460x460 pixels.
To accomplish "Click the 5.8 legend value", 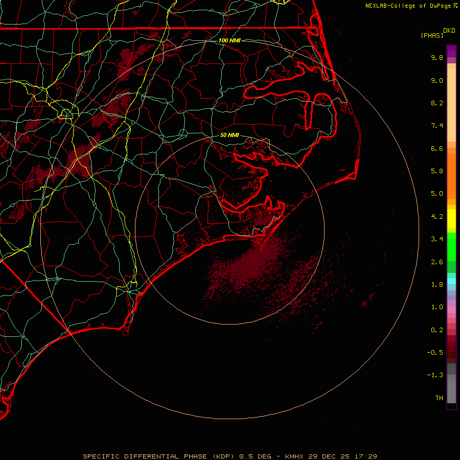I will tap(437, 171).
